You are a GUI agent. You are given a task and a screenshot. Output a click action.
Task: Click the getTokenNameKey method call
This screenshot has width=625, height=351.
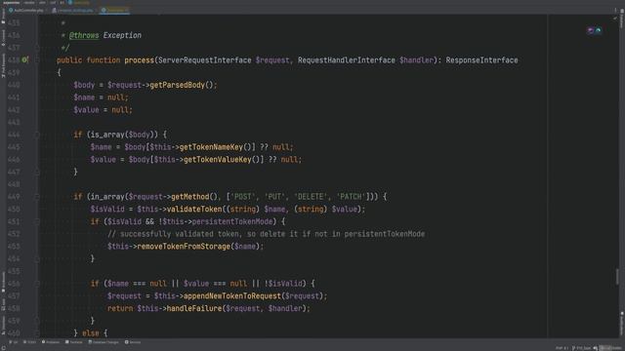(x=211, y=147)
